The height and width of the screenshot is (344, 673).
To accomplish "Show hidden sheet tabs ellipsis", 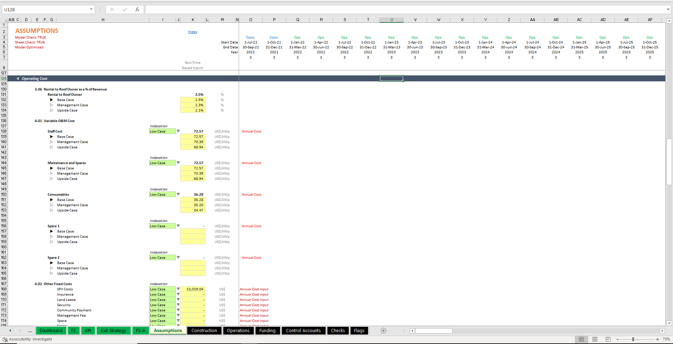I will [30, 331].
